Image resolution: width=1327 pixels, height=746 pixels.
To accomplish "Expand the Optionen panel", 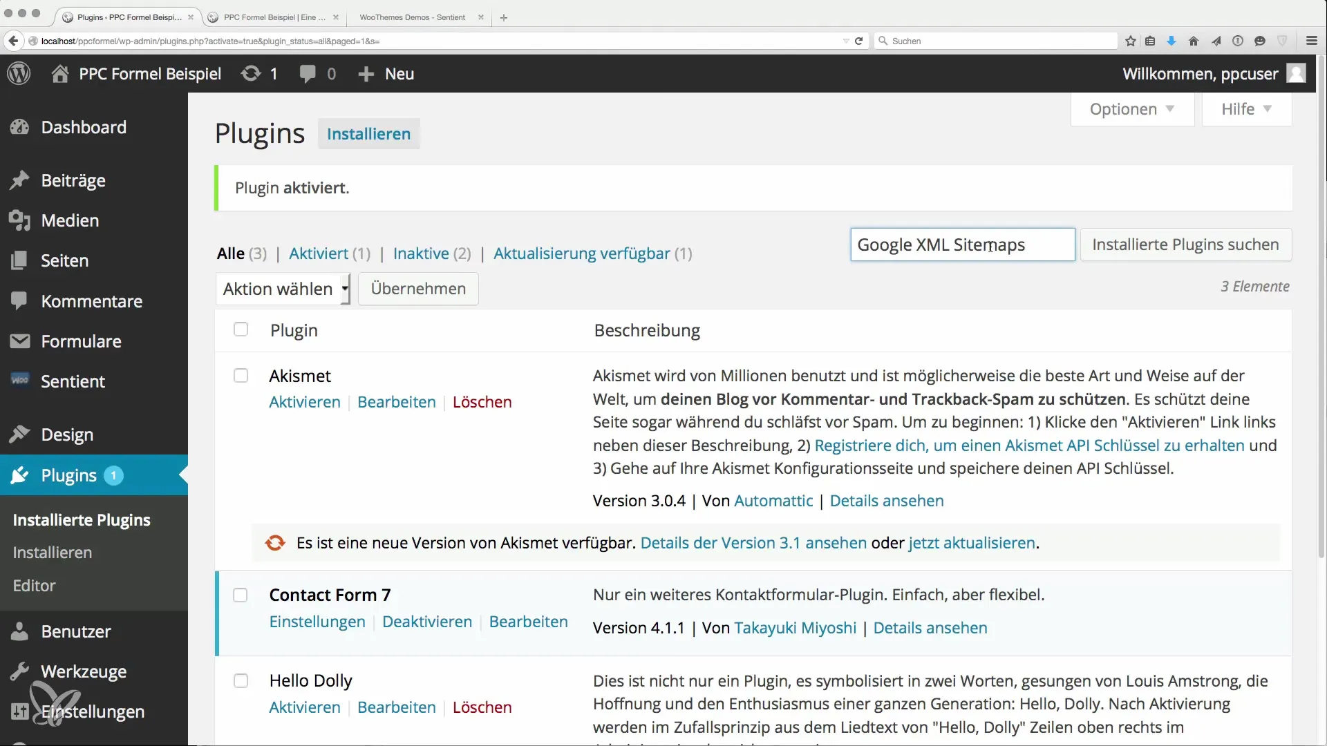I will point(1132,109).
